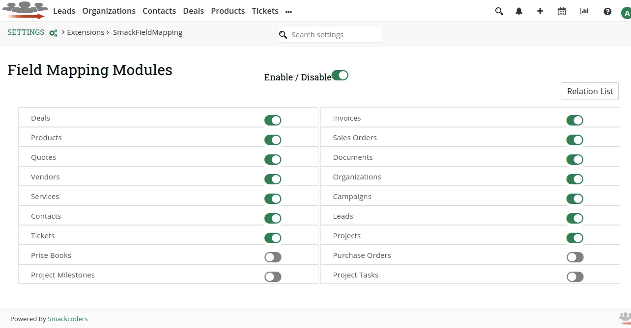
Task: Open notifications bell icon
Action: [519, 11]
